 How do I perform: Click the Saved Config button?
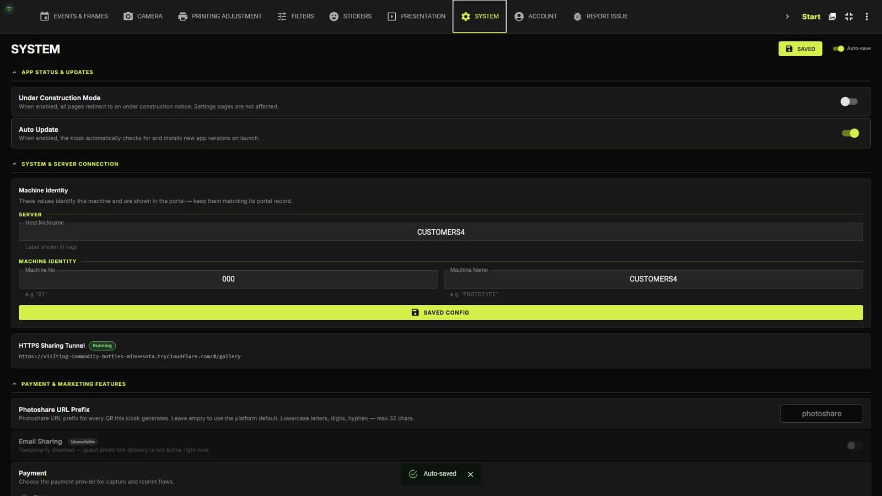[x=440, y=312]
